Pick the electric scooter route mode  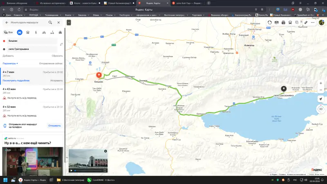coord(52,32)
